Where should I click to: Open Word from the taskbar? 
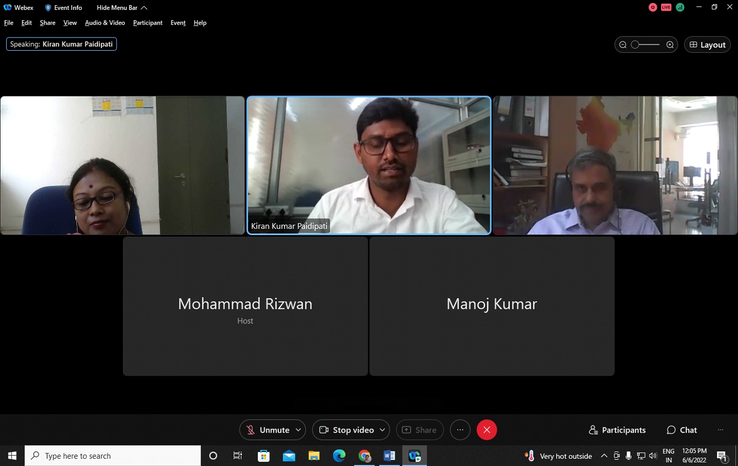tap(389, 456)
